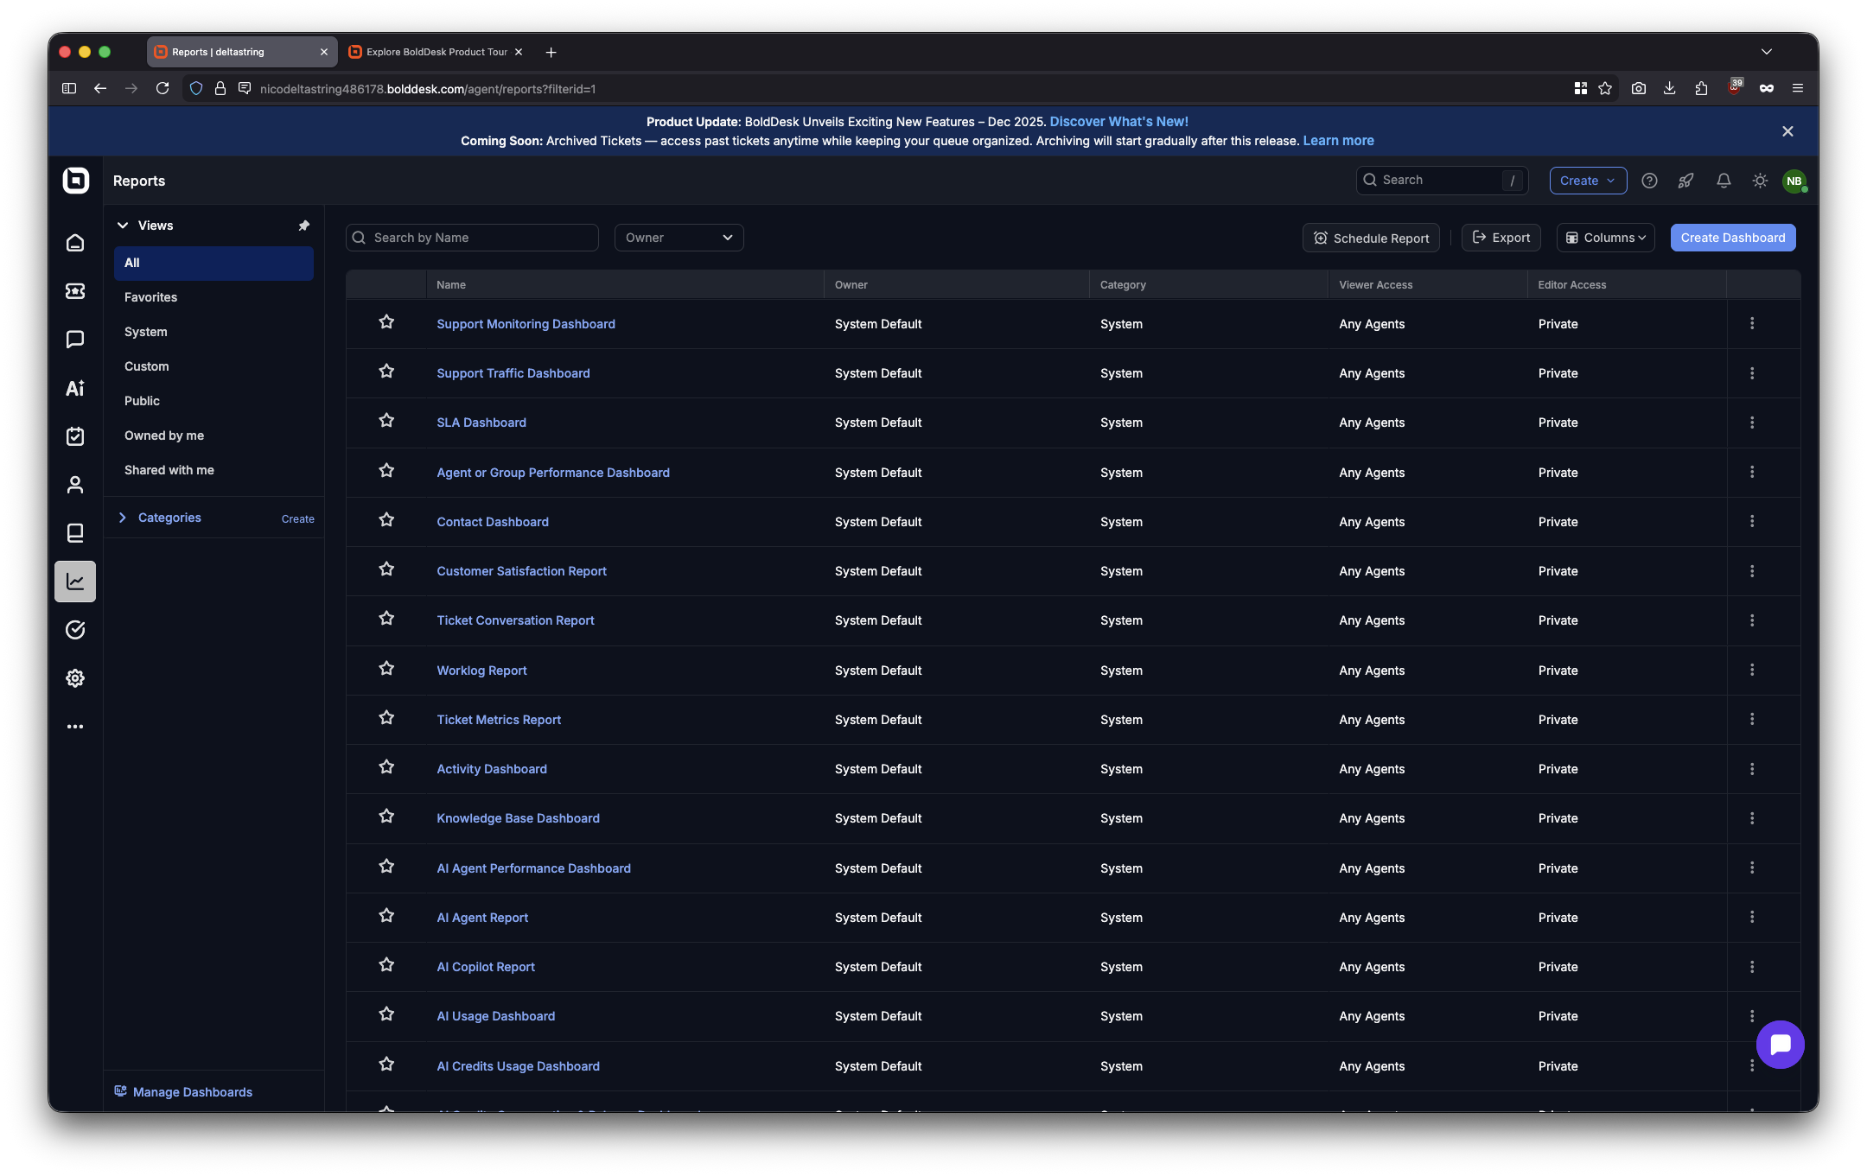
Task: Open the Settings gear sidebar icon
Action: [75, 678]
